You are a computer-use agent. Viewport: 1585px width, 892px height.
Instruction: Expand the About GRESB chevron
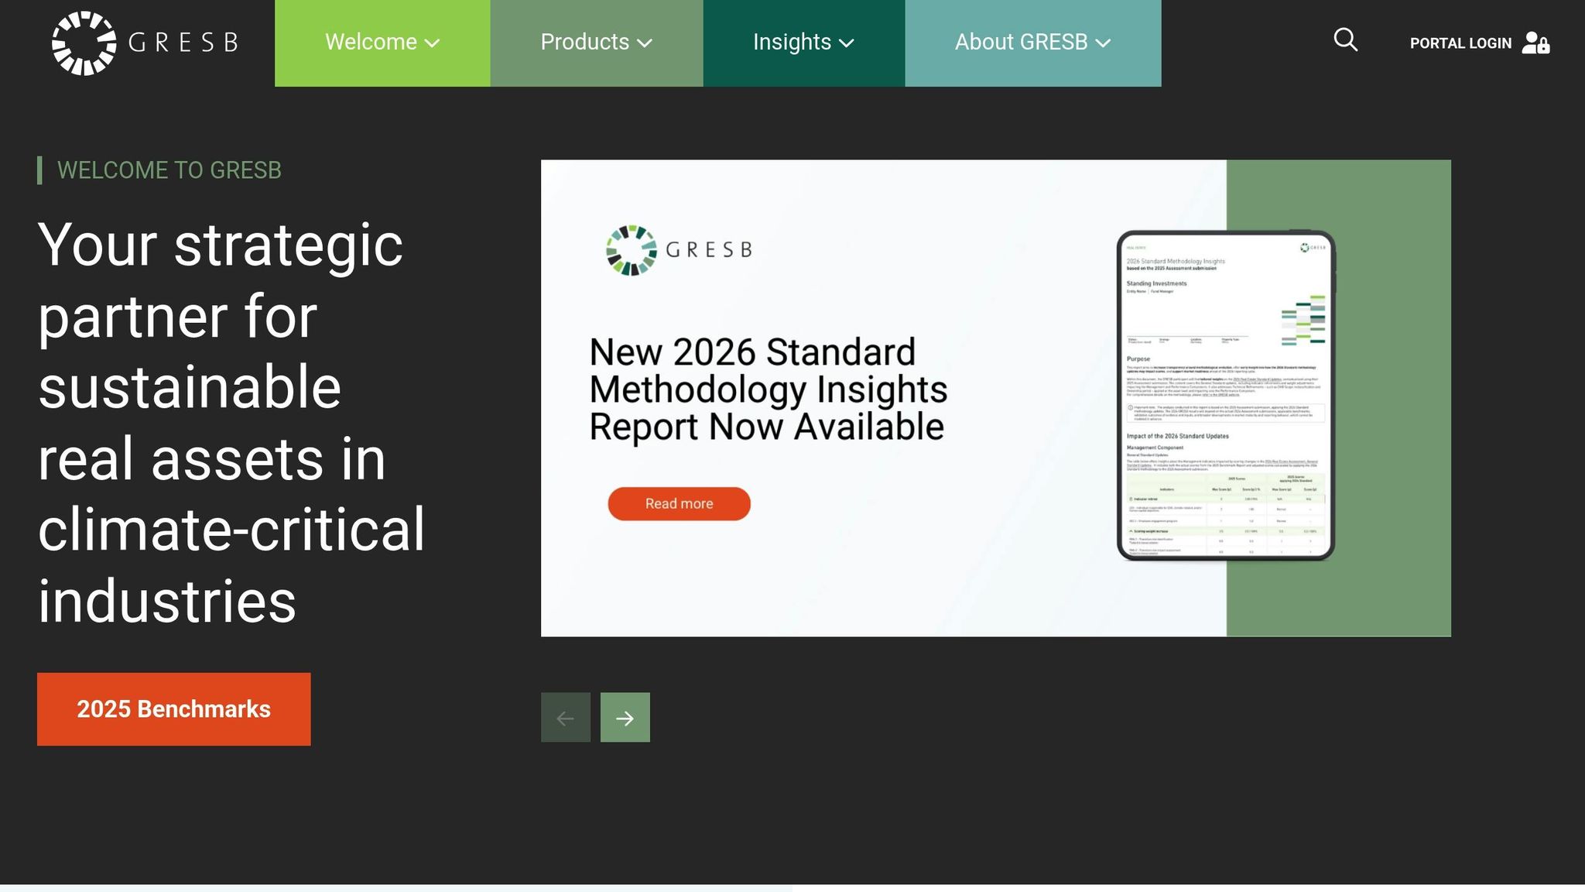pos(1104,43)
